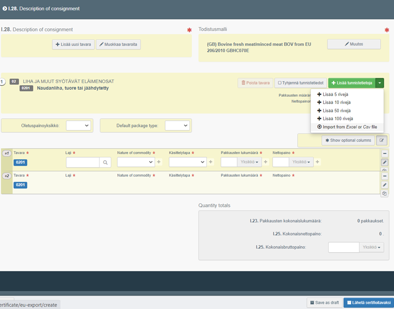Image resolution: width=394 pixels, height=309 pixels.
Task: Click the Laji search magnifier icon
Action: (105, 162)
